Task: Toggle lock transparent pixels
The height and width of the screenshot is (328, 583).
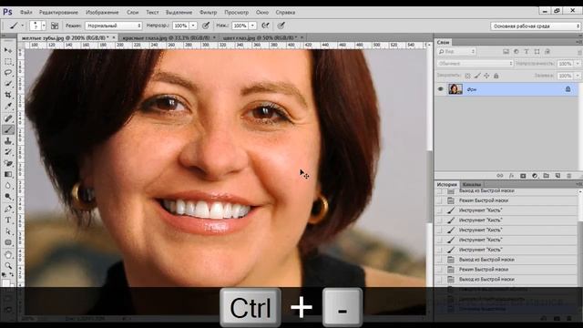Action: click(467, 76)
